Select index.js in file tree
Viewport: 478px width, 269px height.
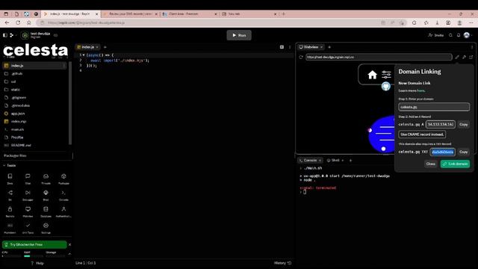34,66
